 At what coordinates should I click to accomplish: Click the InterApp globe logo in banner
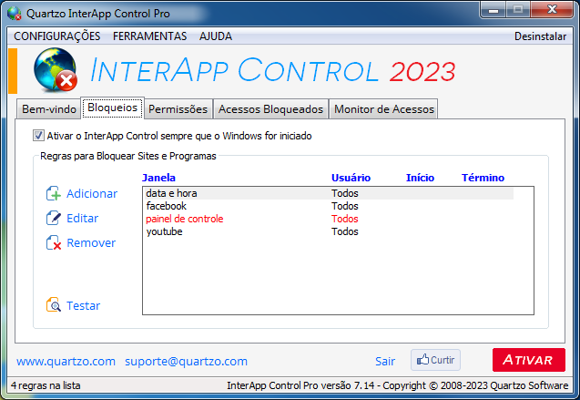click(55, 71)
